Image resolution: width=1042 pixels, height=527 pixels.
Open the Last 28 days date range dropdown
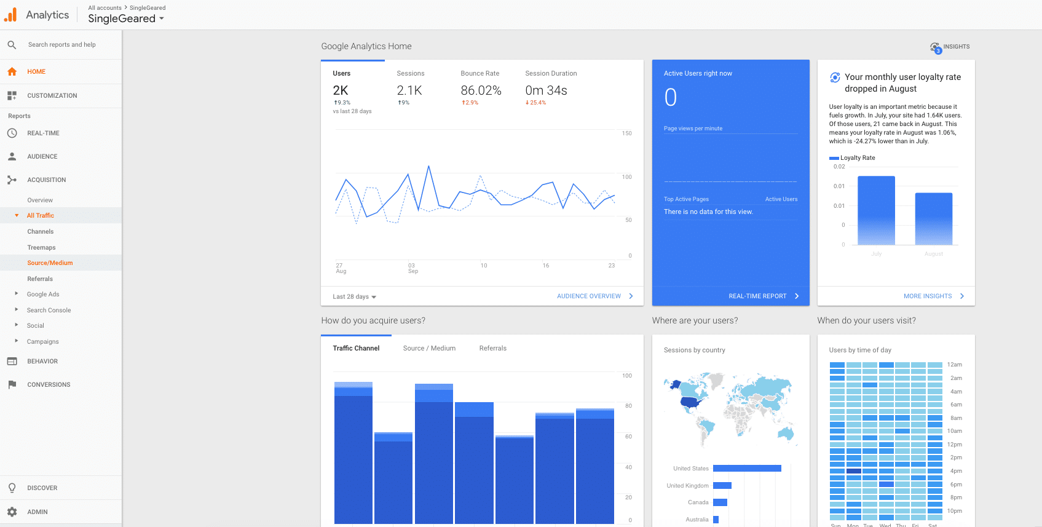(x=354, y=297)
